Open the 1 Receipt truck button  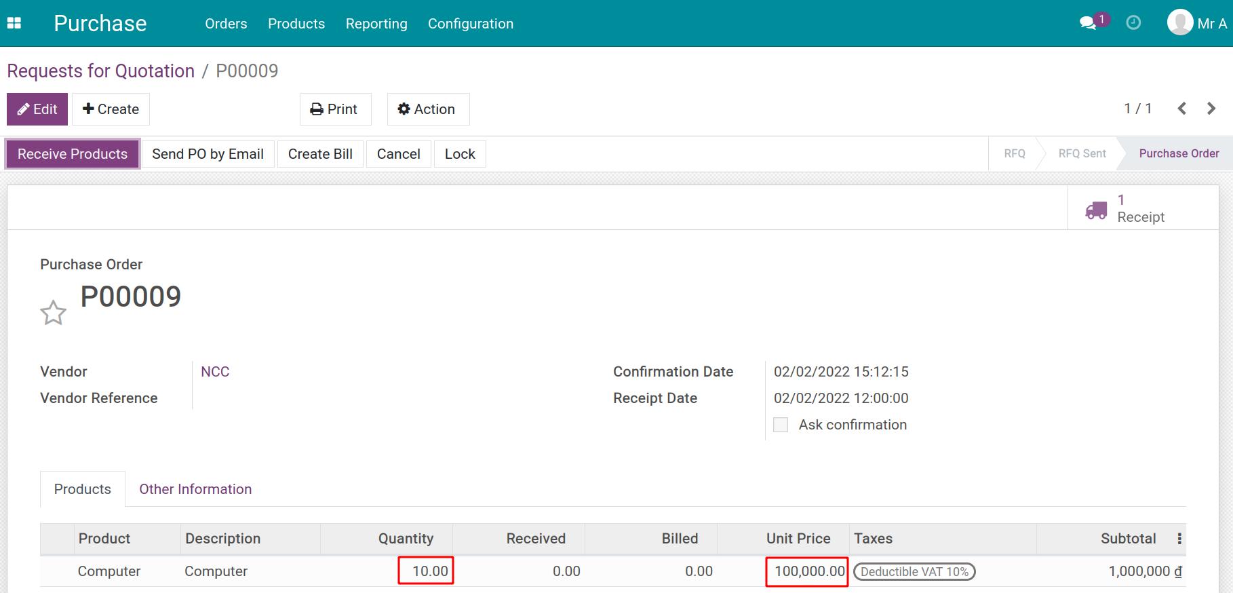pos(1143,208)
